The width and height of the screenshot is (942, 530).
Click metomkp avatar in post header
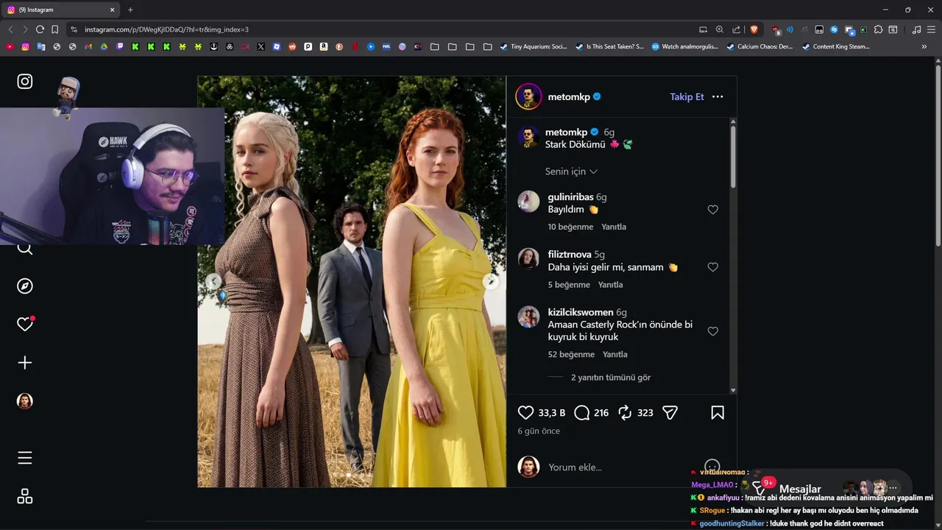pyautogui.click(x=528, y=96)
